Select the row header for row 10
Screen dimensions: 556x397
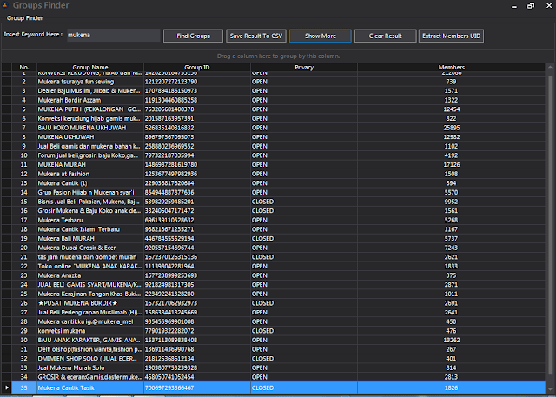tap(6, 155)
